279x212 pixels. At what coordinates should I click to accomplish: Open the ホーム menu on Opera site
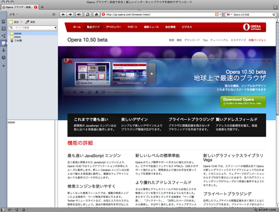click(x=77, y=27)
